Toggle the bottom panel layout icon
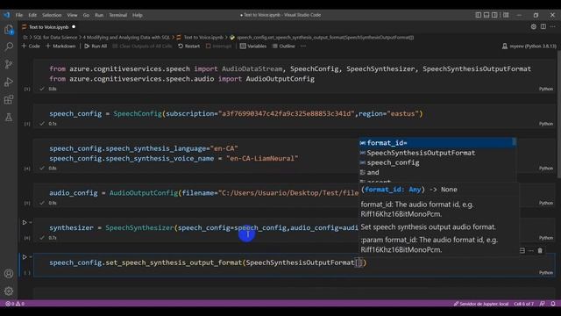 [x=486, y=15]
